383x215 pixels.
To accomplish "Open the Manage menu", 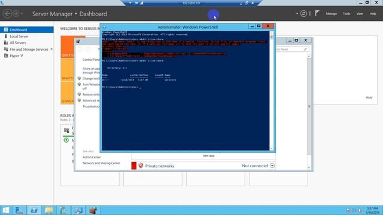I will click(x=331, y=14).
